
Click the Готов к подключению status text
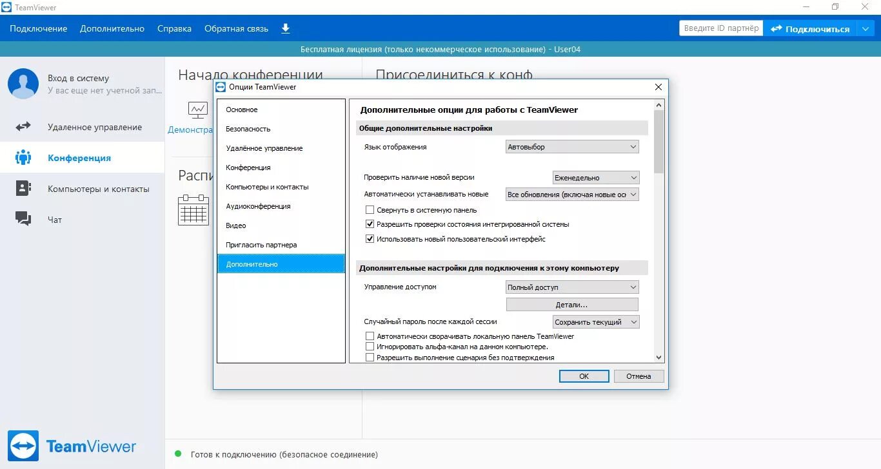tap(284, 454)
